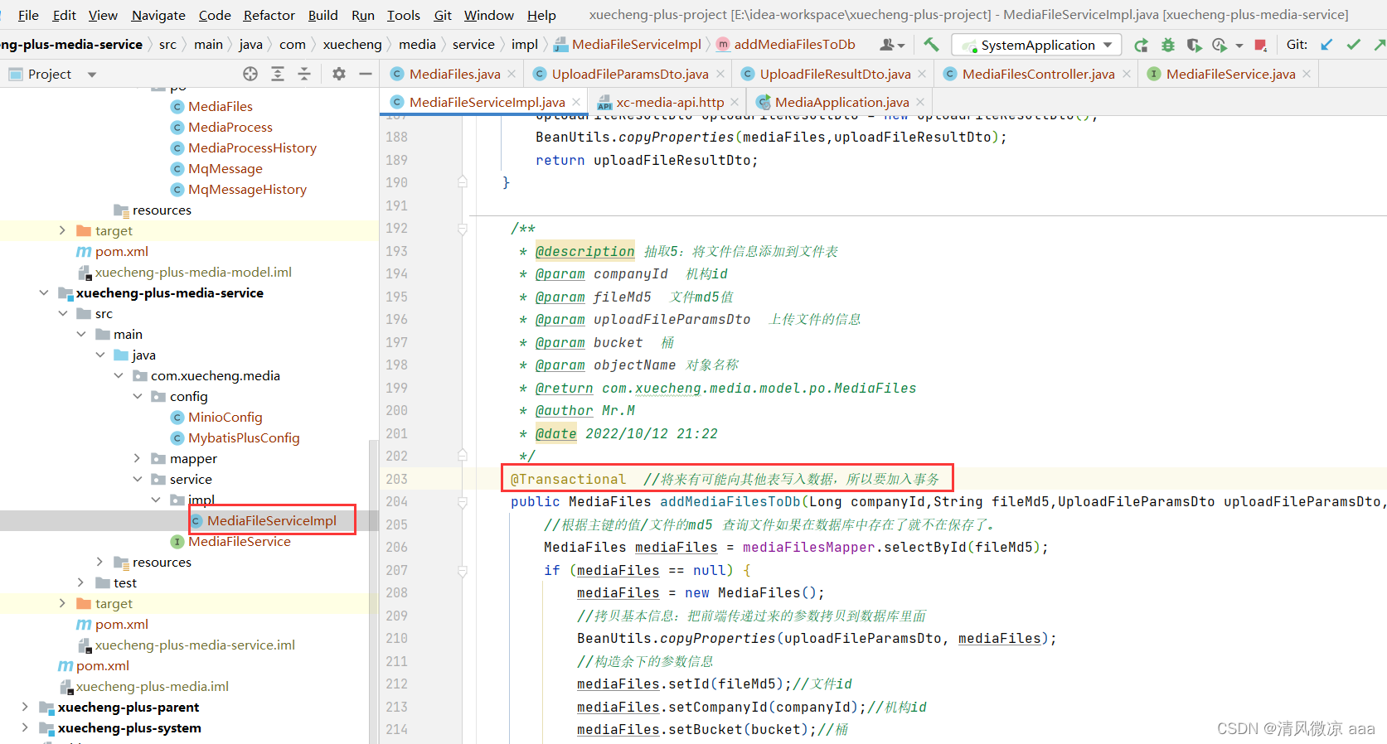1387x744 pixels.
Task: Open the Project view mode dropdown
Action: click(x=91, y=75)
